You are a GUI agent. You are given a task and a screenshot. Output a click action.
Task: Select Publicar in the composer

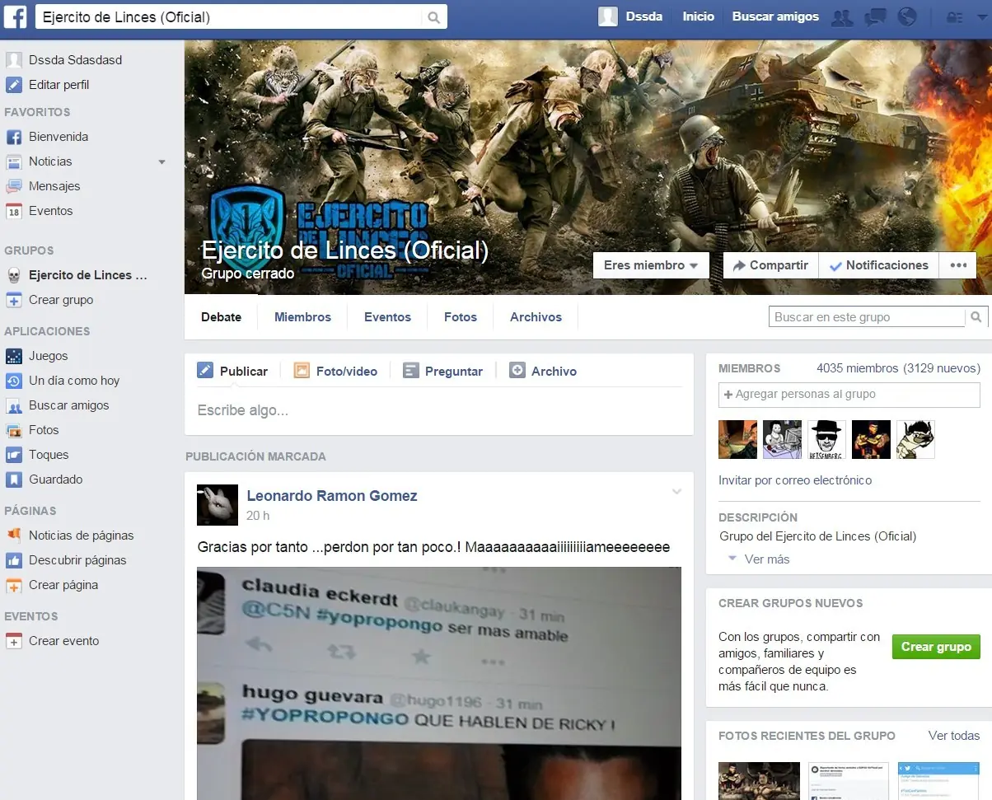232,372
